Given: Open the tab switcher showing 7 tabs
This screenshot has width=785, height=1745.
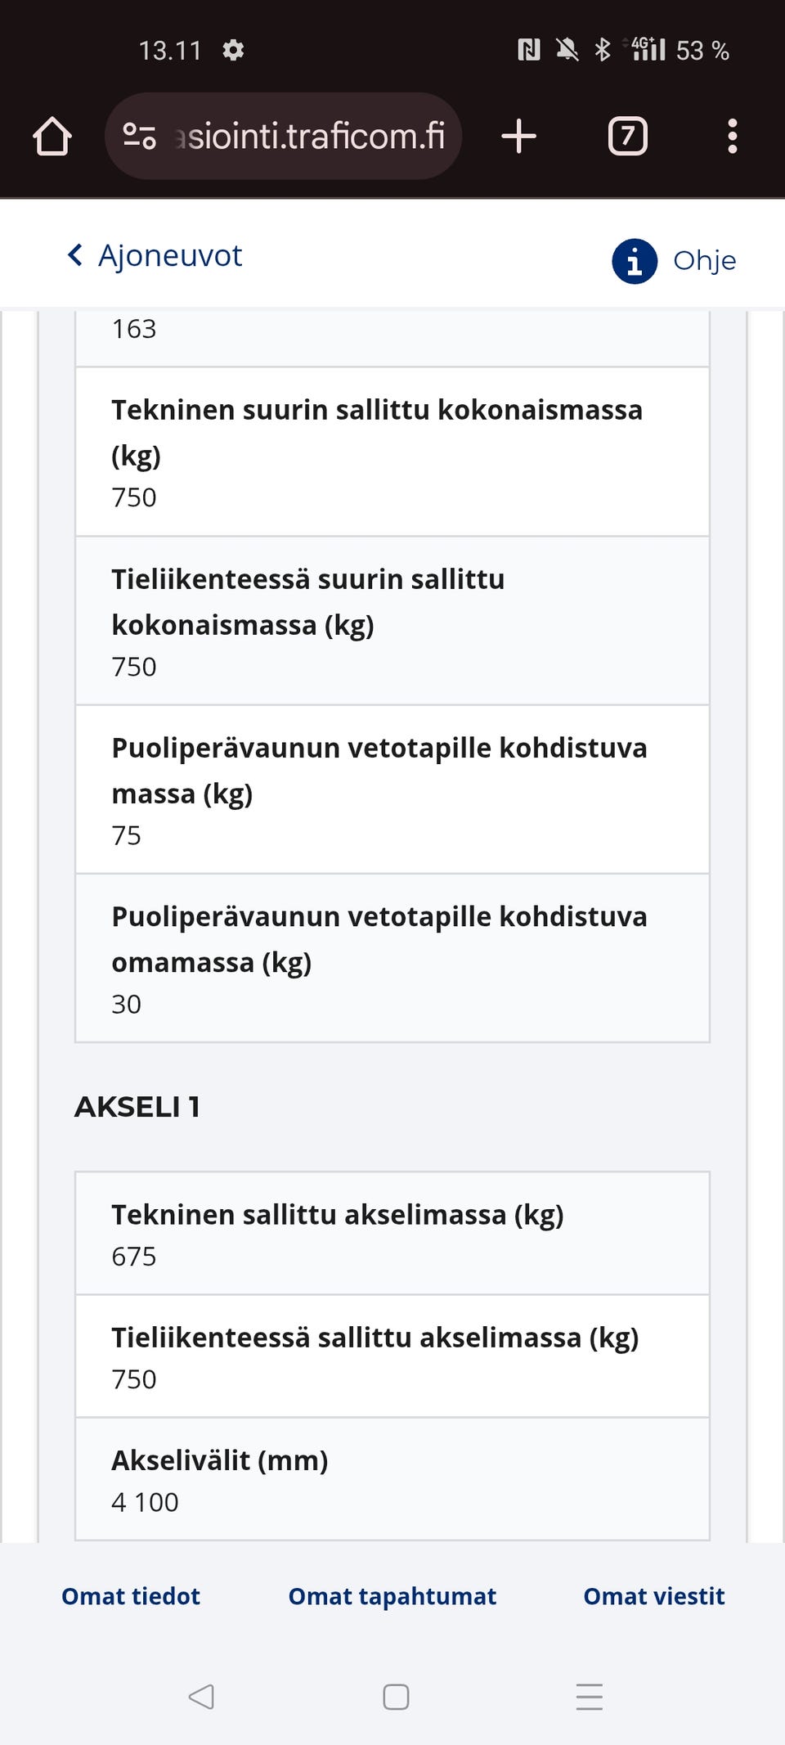Looking at the screenshot, I should coord(628,136).
